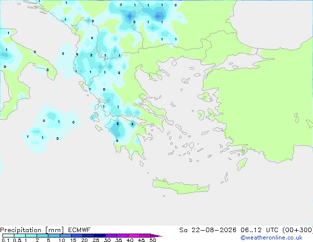Click the 2 mm value over Albania
The image size is (313, 242).
91,55
